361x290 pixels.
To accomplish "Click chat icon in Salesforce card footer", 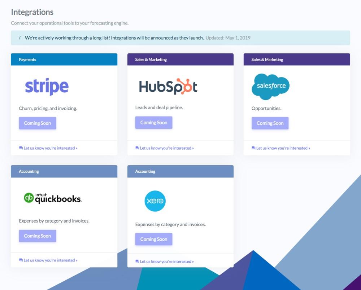I will [253, 148].
